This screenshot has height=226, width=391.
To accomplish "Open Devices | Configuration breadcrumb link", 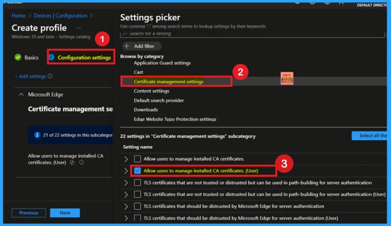I will [61, 16].
